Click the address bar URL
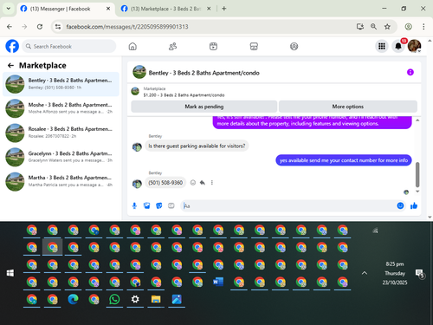Image resolution: width=433 pixels, height=325 pixels. (x=127, y=27)
